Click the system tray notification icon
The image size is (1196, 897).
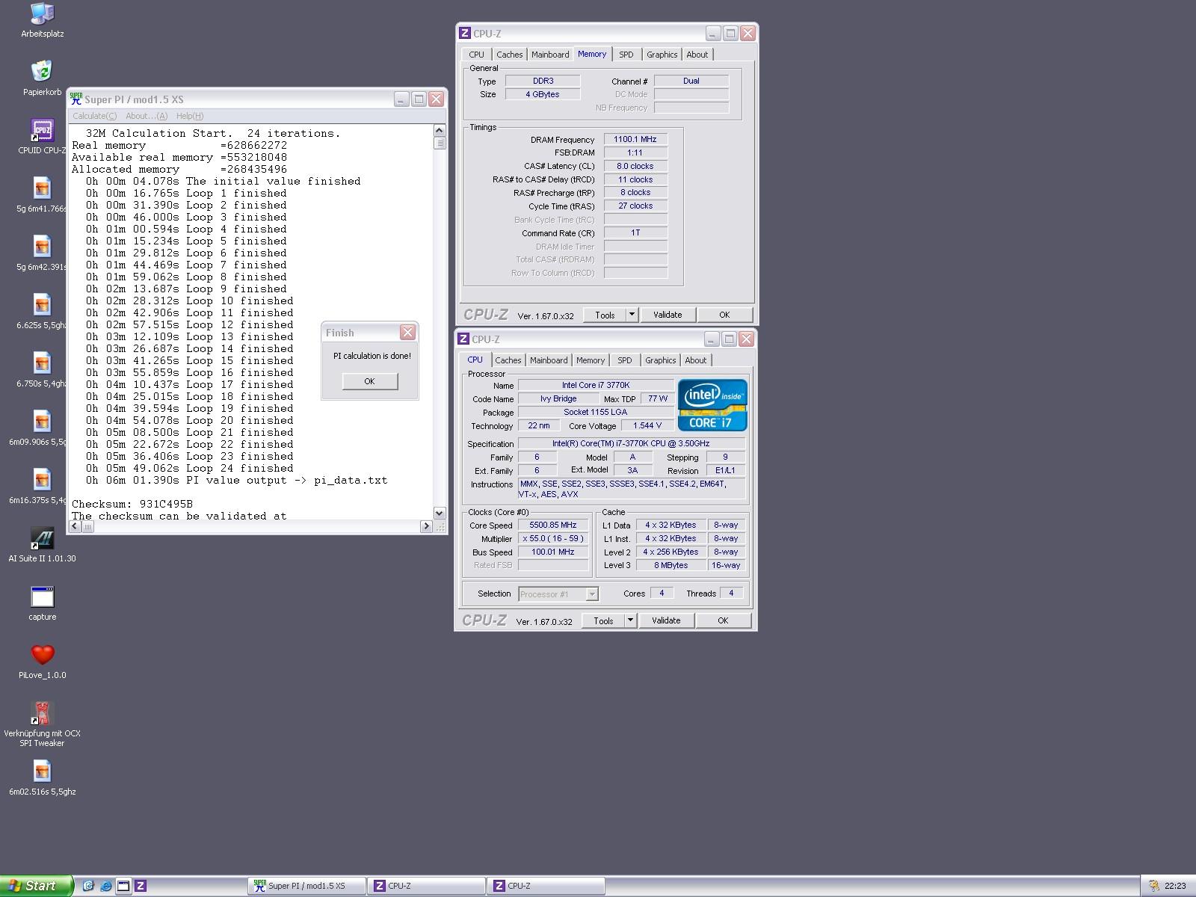point(1153,886)
